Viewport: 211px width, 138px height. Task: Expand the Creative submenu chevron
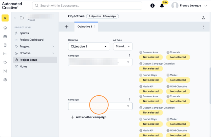point(53,53)
